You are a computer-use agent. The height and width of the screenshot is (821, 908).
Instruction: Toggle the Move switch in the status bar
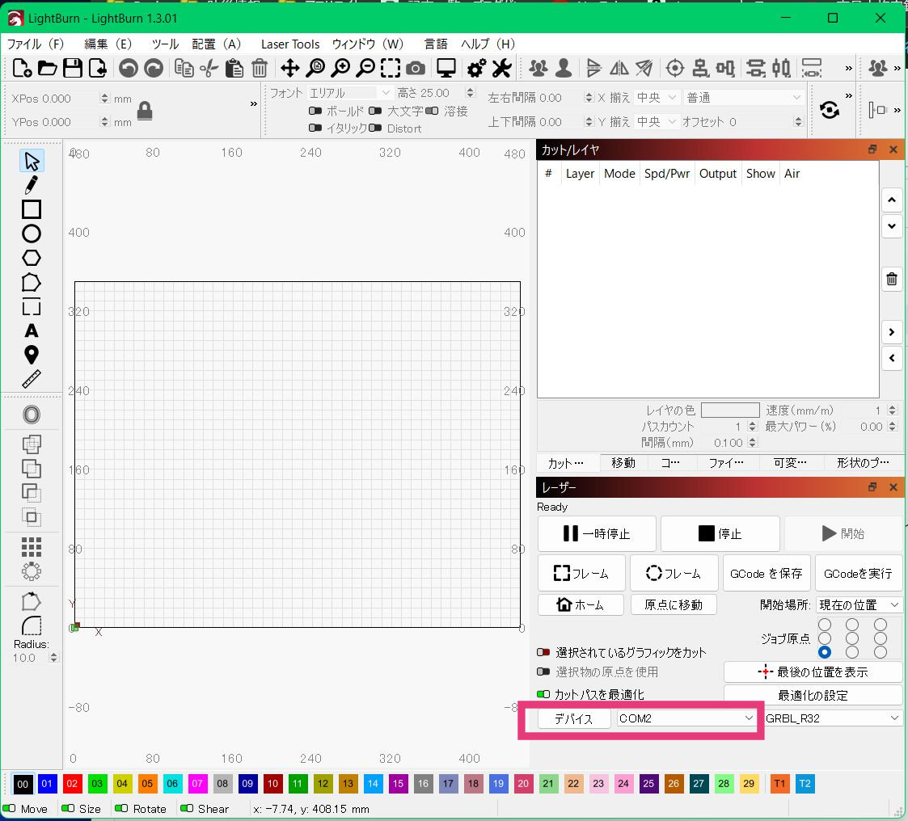click(x=9, y=808)
